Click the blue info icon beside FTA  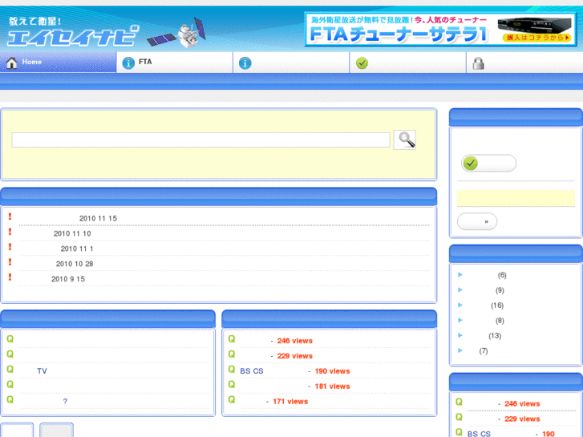[128, 63]
